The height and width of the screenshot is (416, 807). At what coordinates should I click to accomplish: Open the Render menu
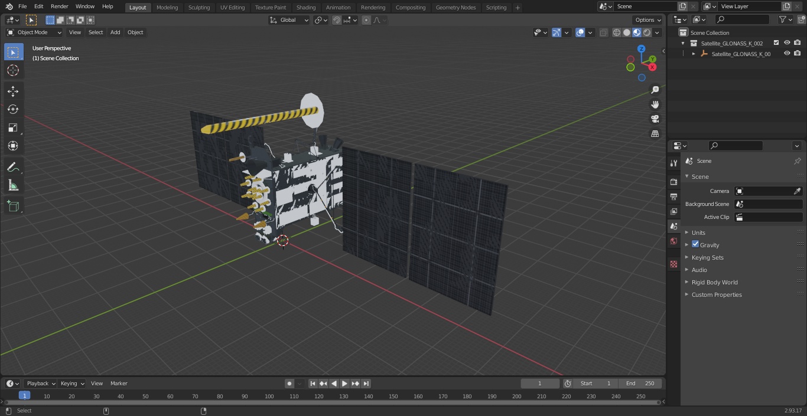coord(59,6)
